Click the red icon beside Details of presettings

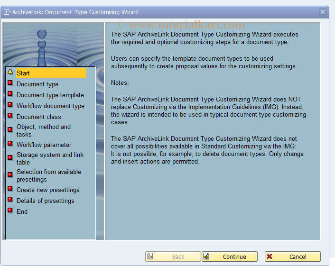pyautogui.click(x=10, y=199)
